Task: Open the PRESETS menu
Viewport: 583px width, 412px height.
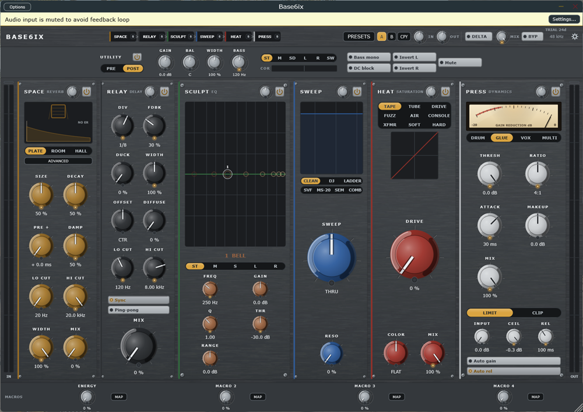Action: [359, 37]
